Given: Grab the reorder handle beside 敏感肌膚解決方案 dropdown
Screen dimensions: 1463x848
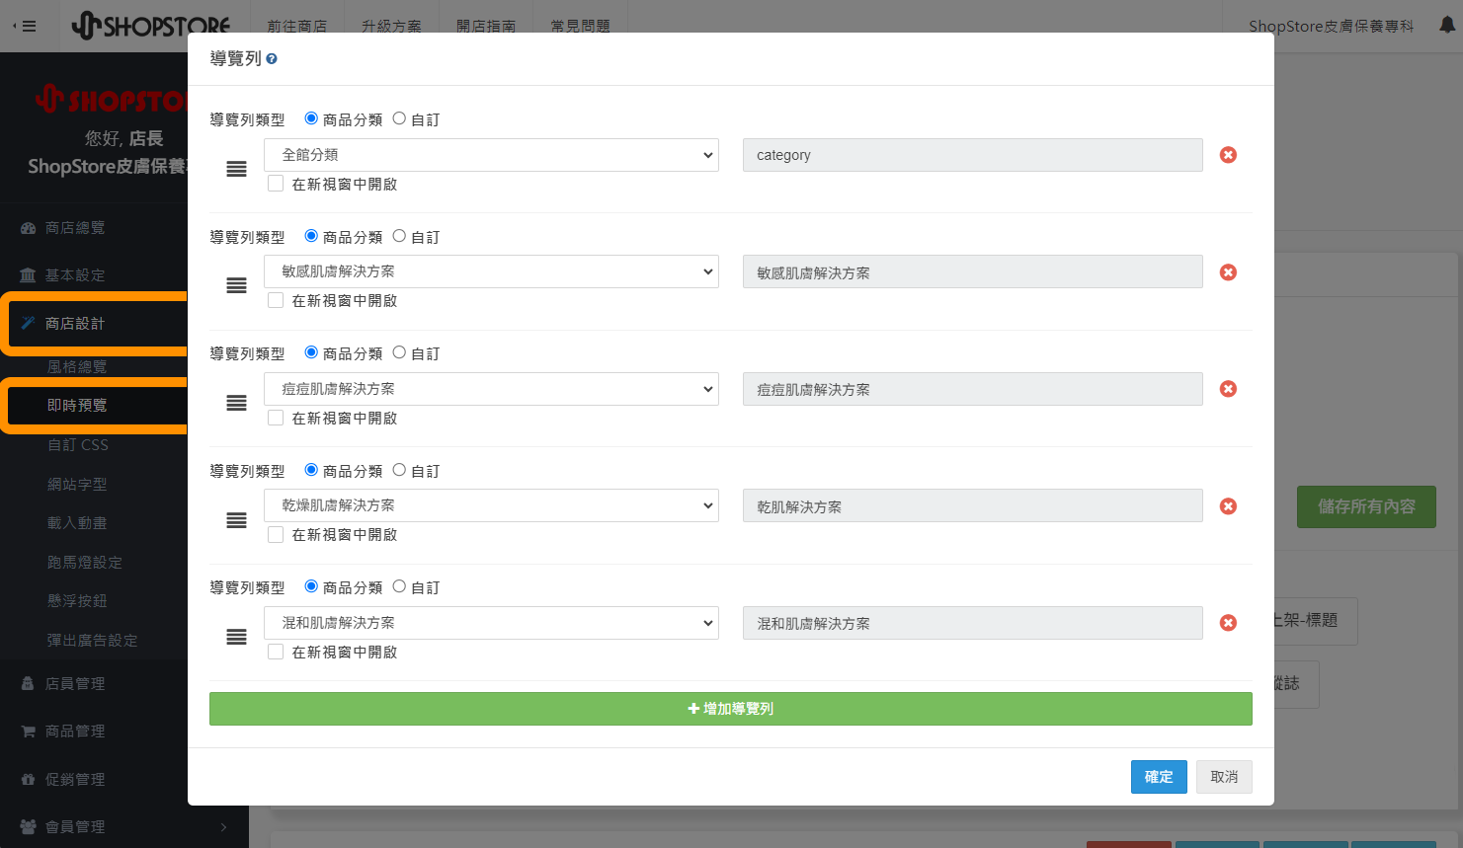Looking at the screenshot, I should [x=236, y=285].
